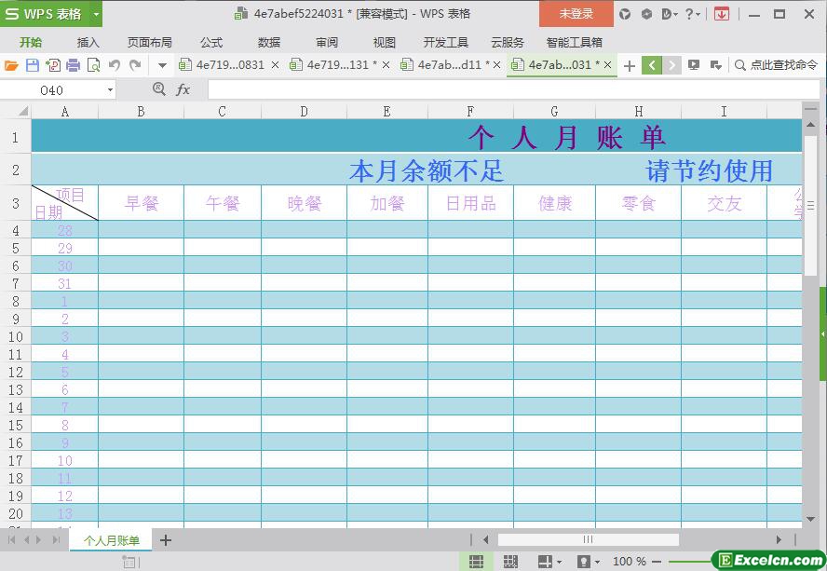Add a new sheet with plus button
Screen dimensions: 827x571
coord(166,540)
